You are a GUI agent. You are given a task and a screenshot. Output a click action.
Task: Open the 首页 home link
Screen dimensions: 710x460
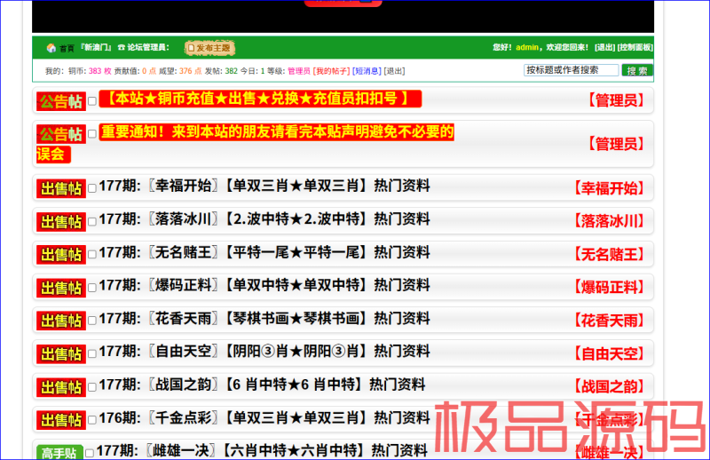click(x=67, y=48)
